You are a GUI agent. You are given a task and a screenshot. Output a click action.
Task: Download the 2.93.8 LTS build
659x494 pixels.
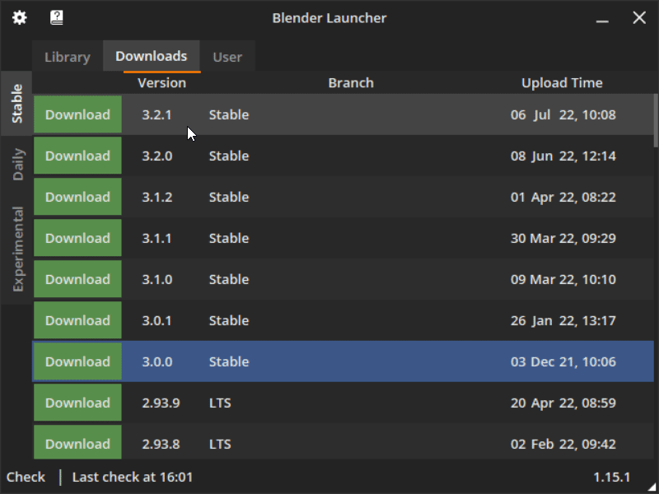pyautogui.click(x=77, y=444)
